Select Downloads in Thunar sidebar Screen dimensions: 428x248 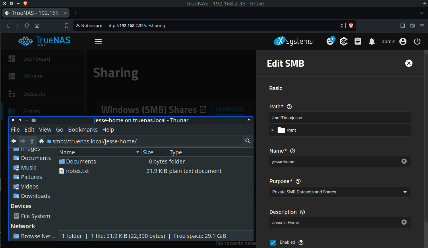(x=32, y=196)
